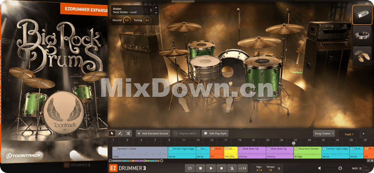374x173 pixels.
Task: Click the ride cymbal above the floor tom
Action: click(259, 43)
